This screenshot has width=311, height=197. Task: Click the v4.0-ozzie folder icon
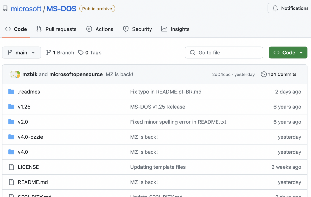click(11, 137)
